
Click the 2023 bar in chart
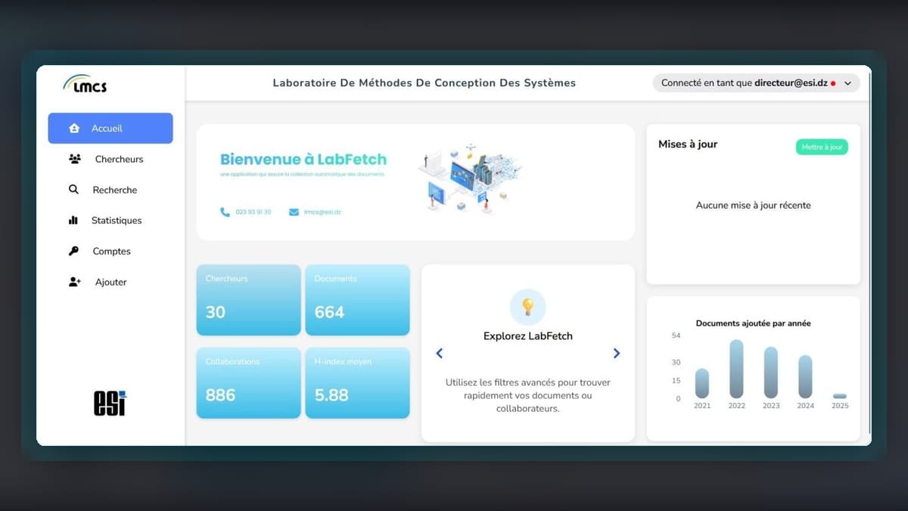click(x=771, y=372)
